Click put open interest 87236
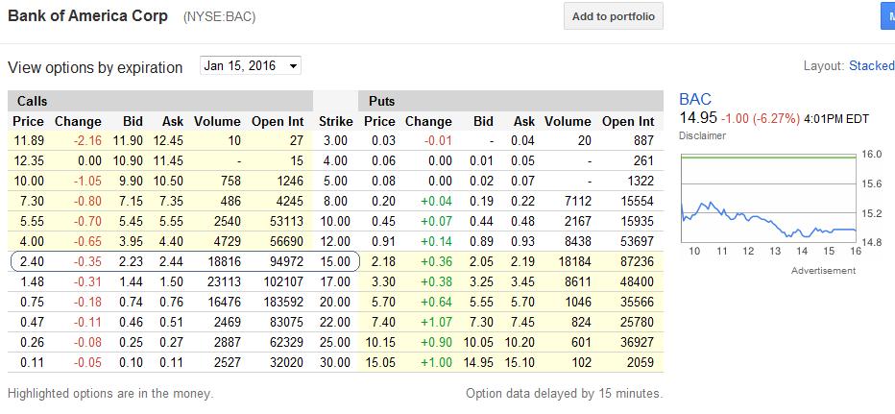895x414 pixels. coord(636,261)
